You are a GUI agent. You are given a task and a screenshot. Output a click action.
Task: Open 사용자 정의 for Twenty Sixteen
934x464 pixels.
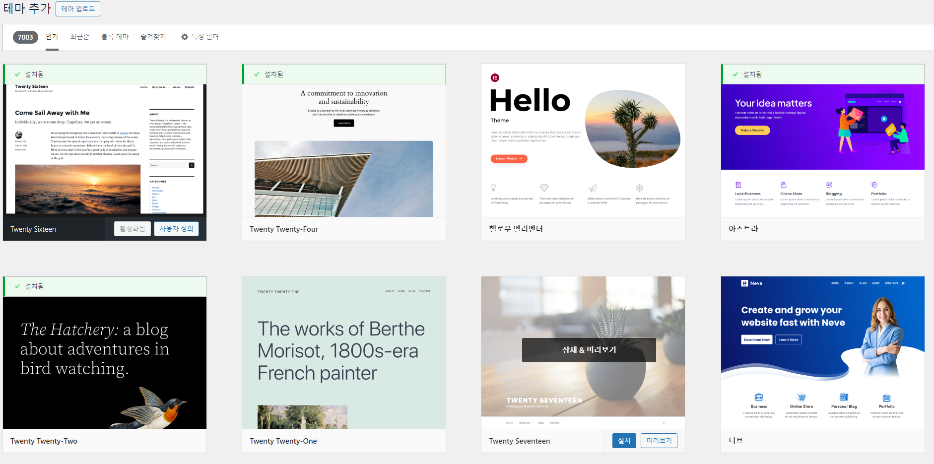[x=176, y=229]
